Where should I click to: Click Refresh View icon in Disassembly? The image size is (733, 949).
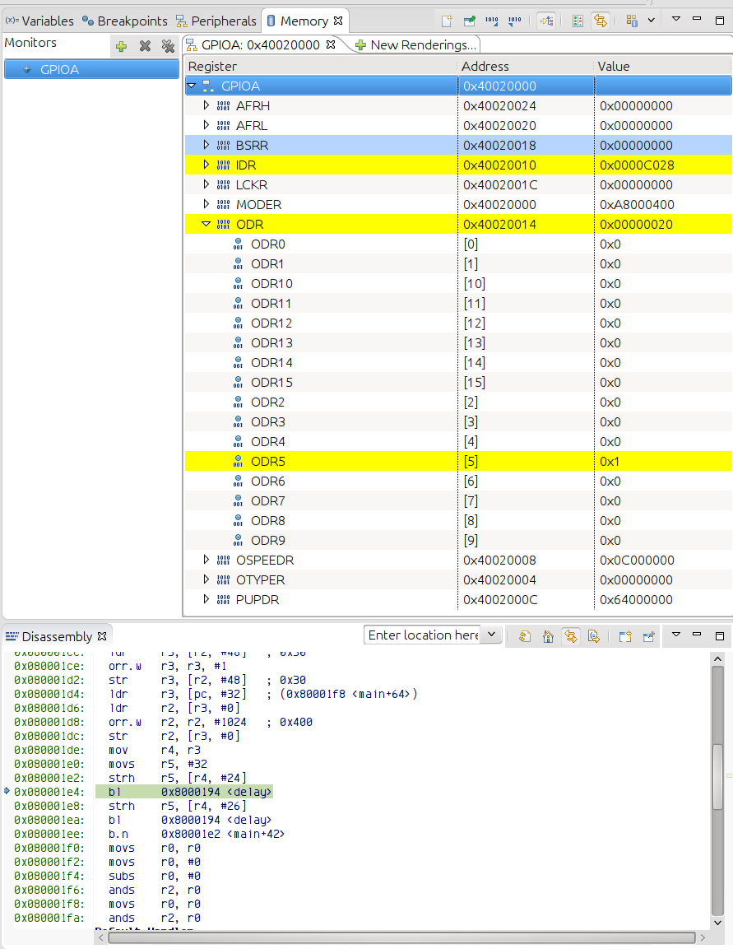[x=525, y=636]
